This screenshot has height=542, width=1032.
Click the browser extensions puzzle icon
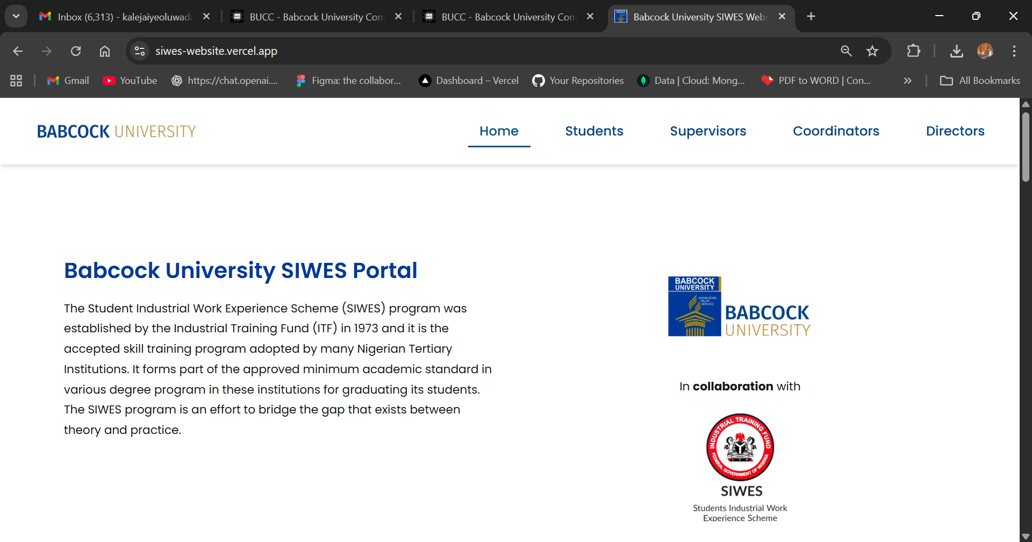[914, 51]
